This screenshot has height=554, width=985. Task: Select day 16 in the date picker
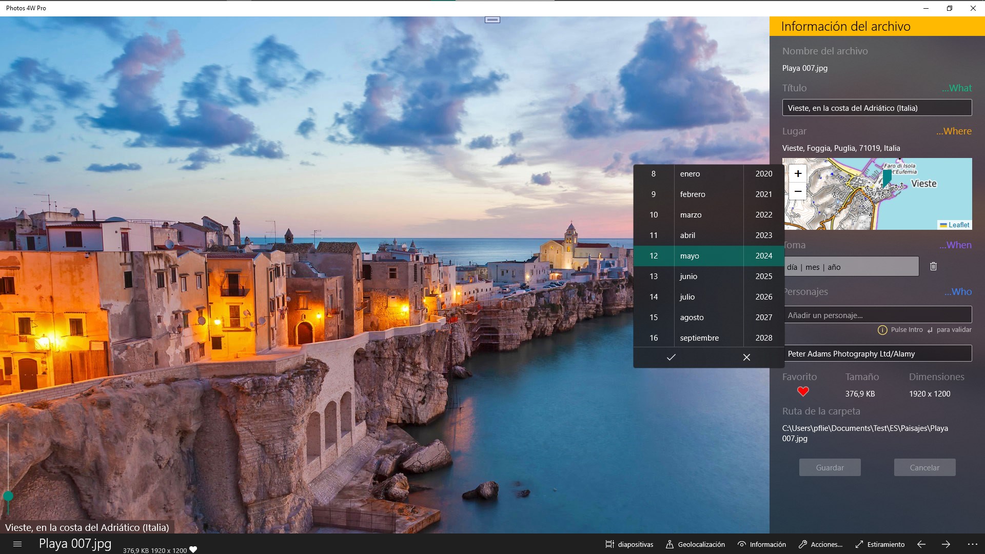point(654,338)
